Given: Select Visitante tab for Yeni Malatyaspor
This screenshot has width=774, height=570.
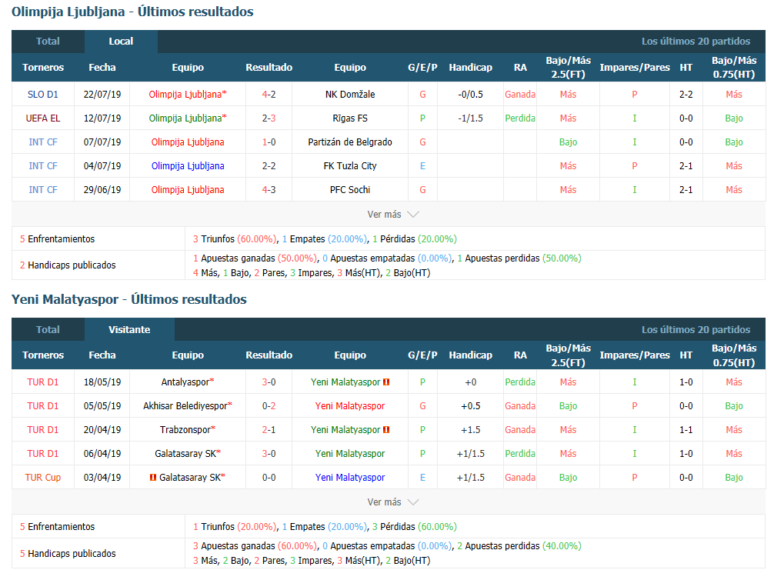Looking at the screenshot, I should pos(129,330).
